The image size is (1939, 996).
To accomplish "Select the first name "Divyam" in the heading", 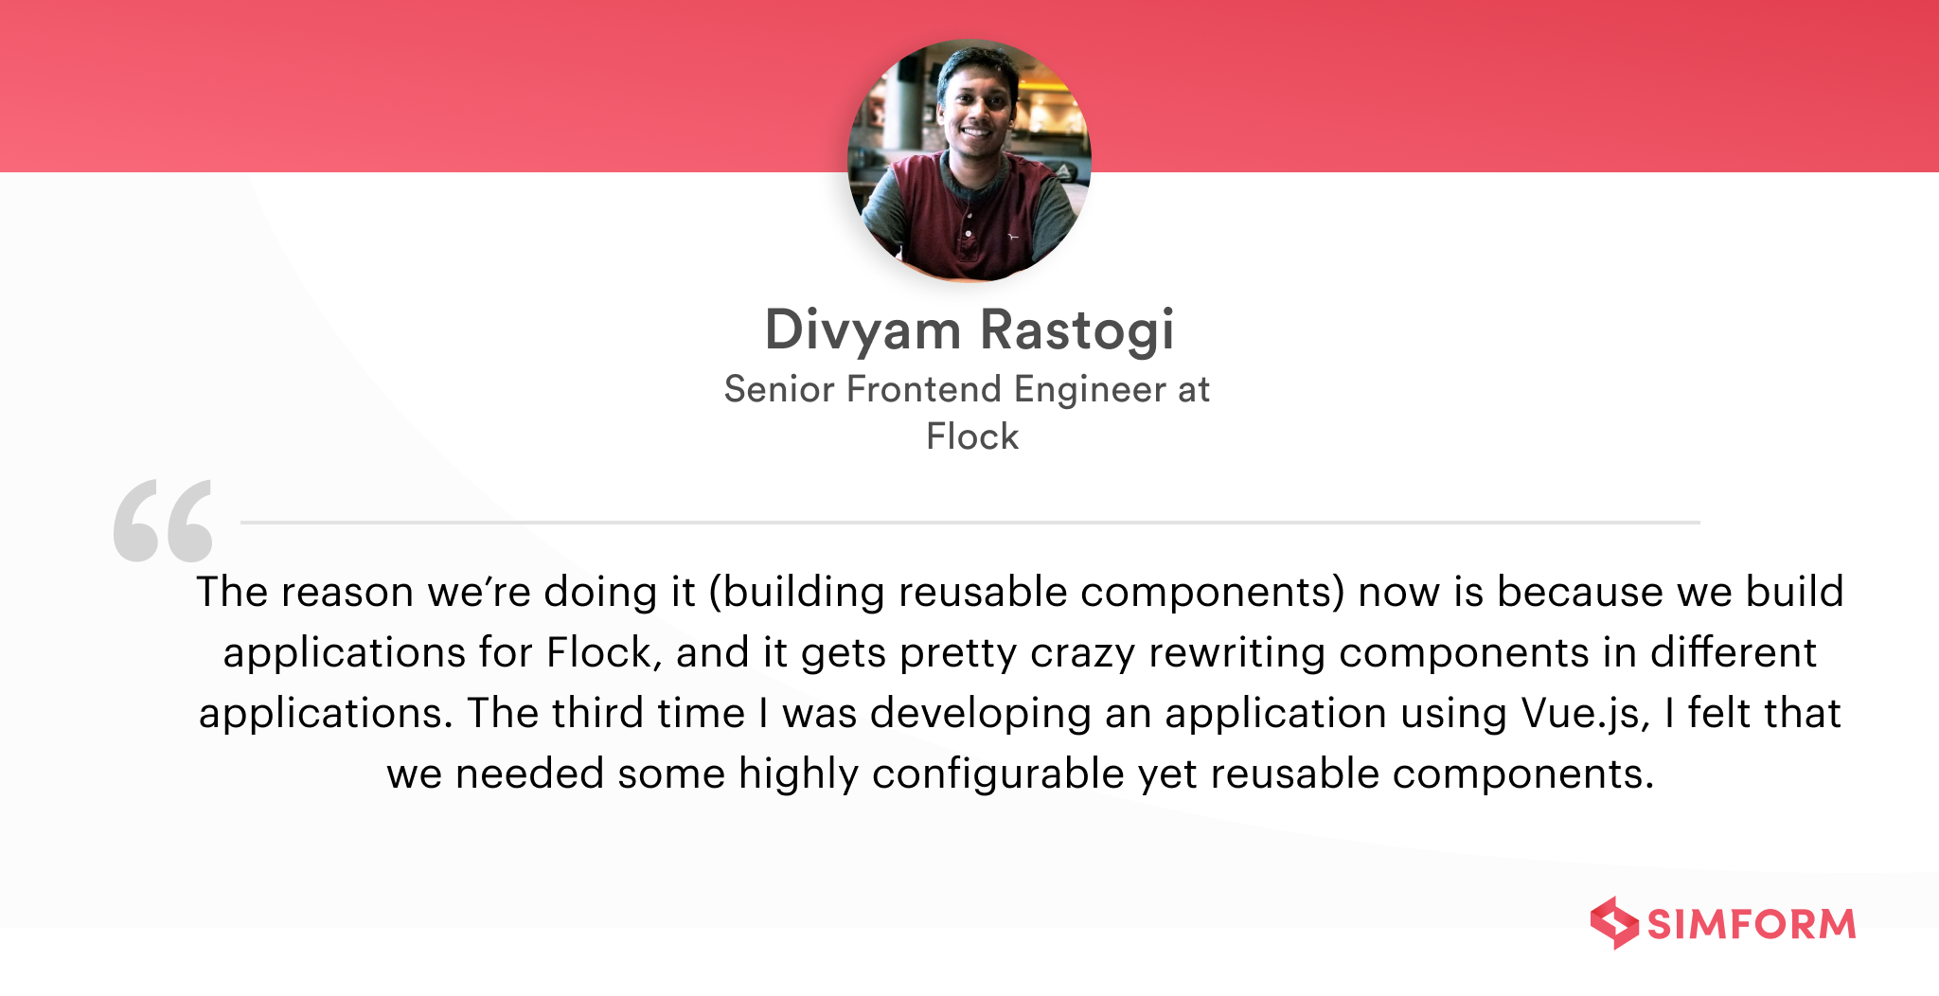I will (x=863, y=330).
